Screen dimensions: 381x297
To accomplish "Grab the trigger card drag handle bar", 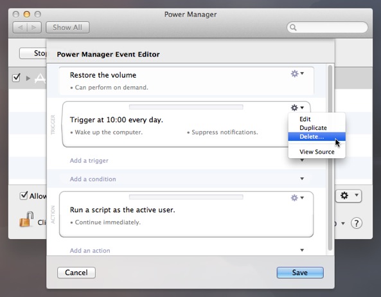I will point(186,107).
